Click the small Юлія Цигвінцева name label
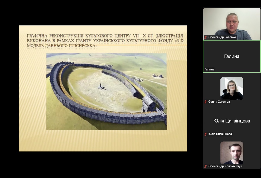Image resolution: width=261 pixels, height=178 pixels. [220, 134]
